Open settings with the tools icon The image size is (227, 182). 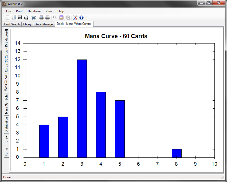click(x=75, y=18)
